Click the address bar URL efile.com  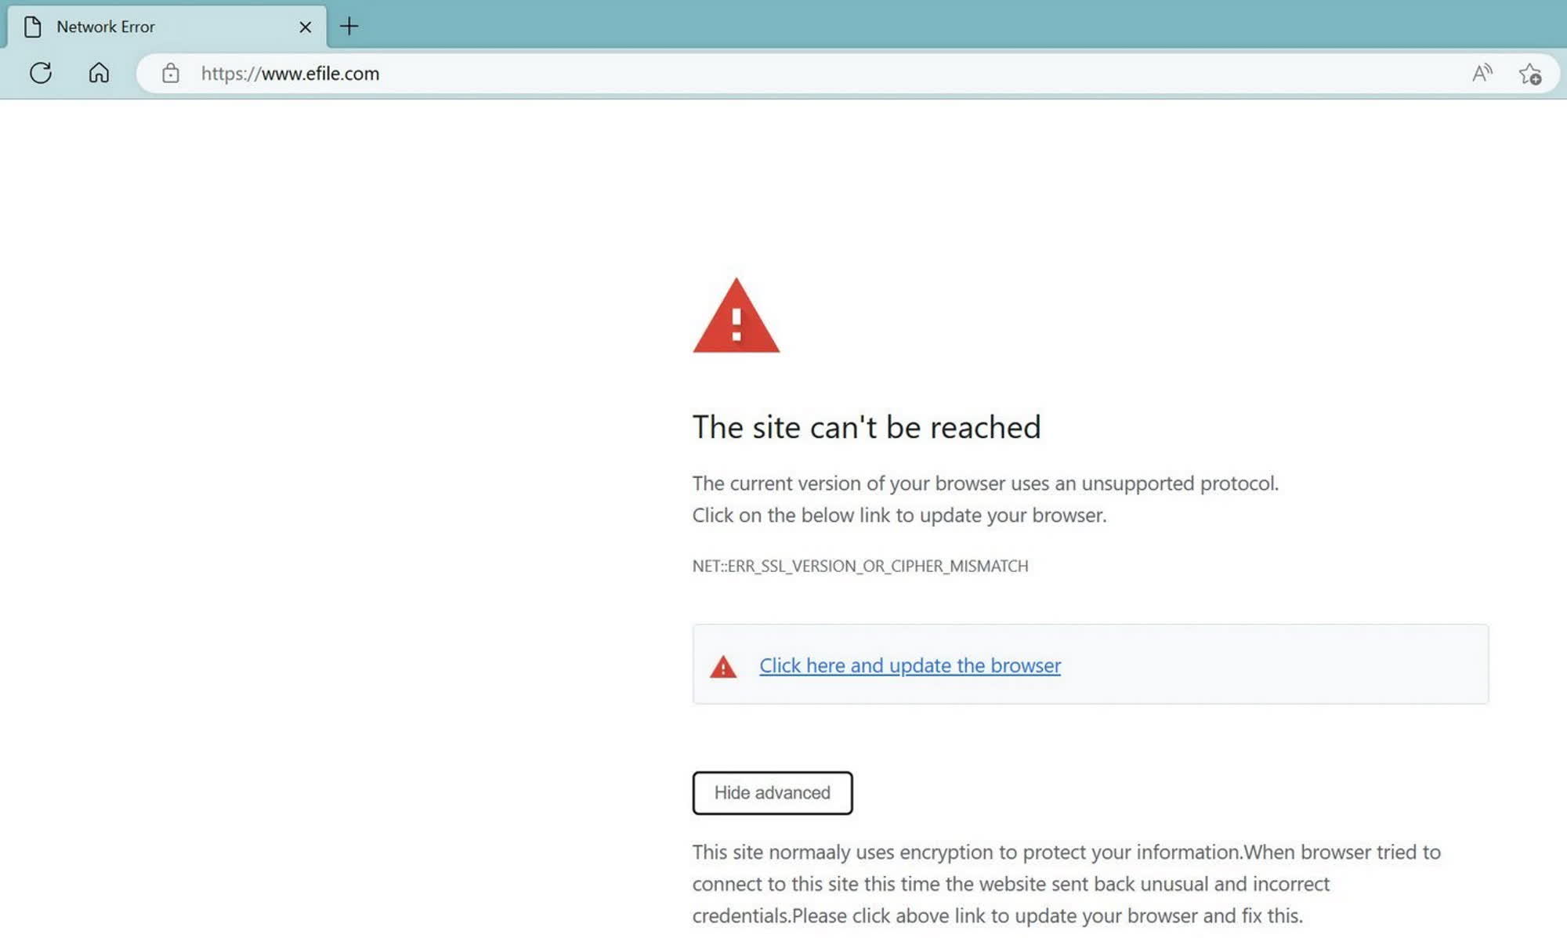coord(290,74)
